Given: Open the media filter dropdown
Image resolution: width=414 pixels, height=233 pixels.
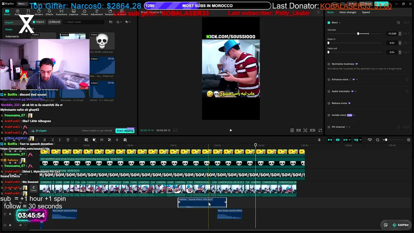Looking at the screenshot, I should coord(128,22).
